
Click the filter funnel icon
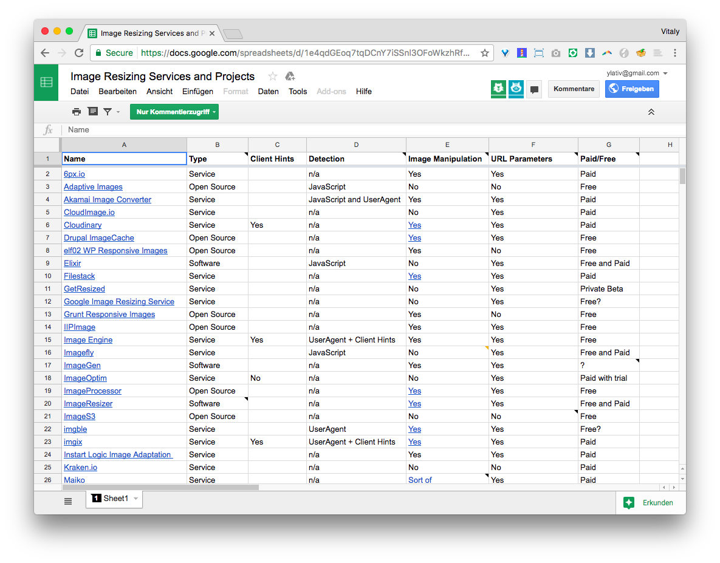point(108,112)
